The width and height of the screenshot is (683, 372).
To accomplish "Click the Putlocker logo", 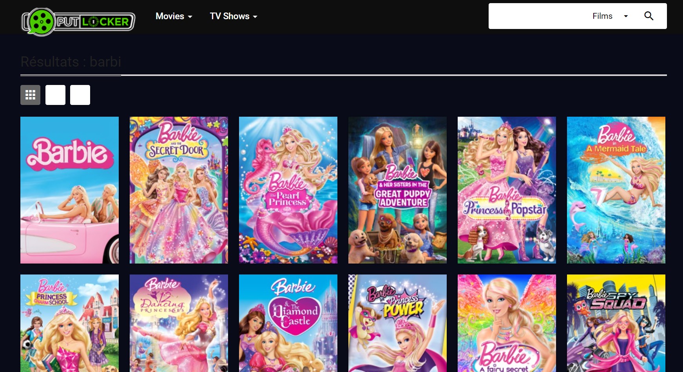I will coord(78,22).
